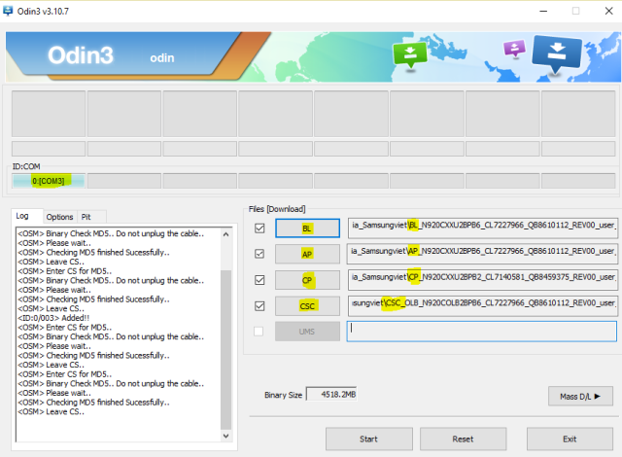Image resolution: width=622 pixels, height=457 pixels.
Task: Select the Log tab
Action: click(22, 216)
